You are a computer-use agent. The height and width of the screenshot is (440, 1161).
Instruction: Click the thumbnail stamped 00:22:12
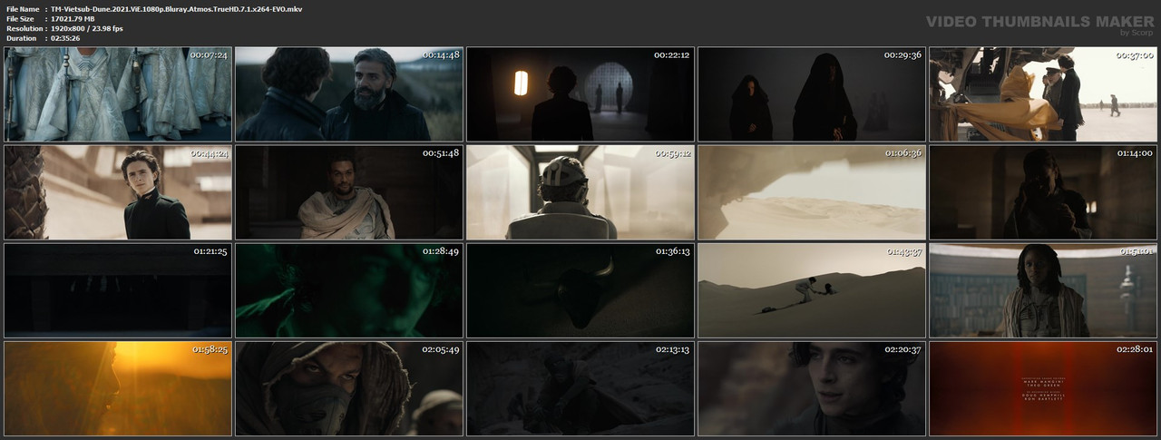tap(580, 94)
